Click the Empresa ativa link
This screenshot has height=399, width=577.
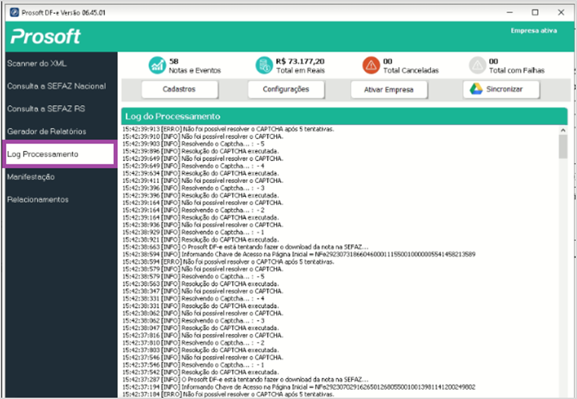click(534, 31)
